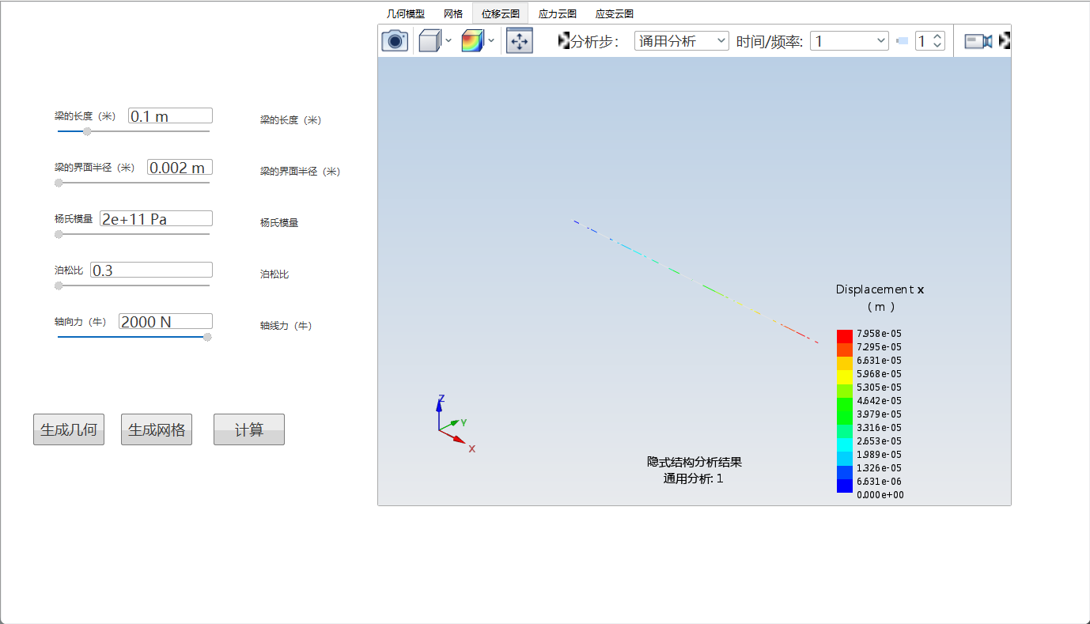Image resolution: width=1090 pixels, height=624 pixels.
Task: Open the 应力云图 tab
Action: (x=558, y=13)
